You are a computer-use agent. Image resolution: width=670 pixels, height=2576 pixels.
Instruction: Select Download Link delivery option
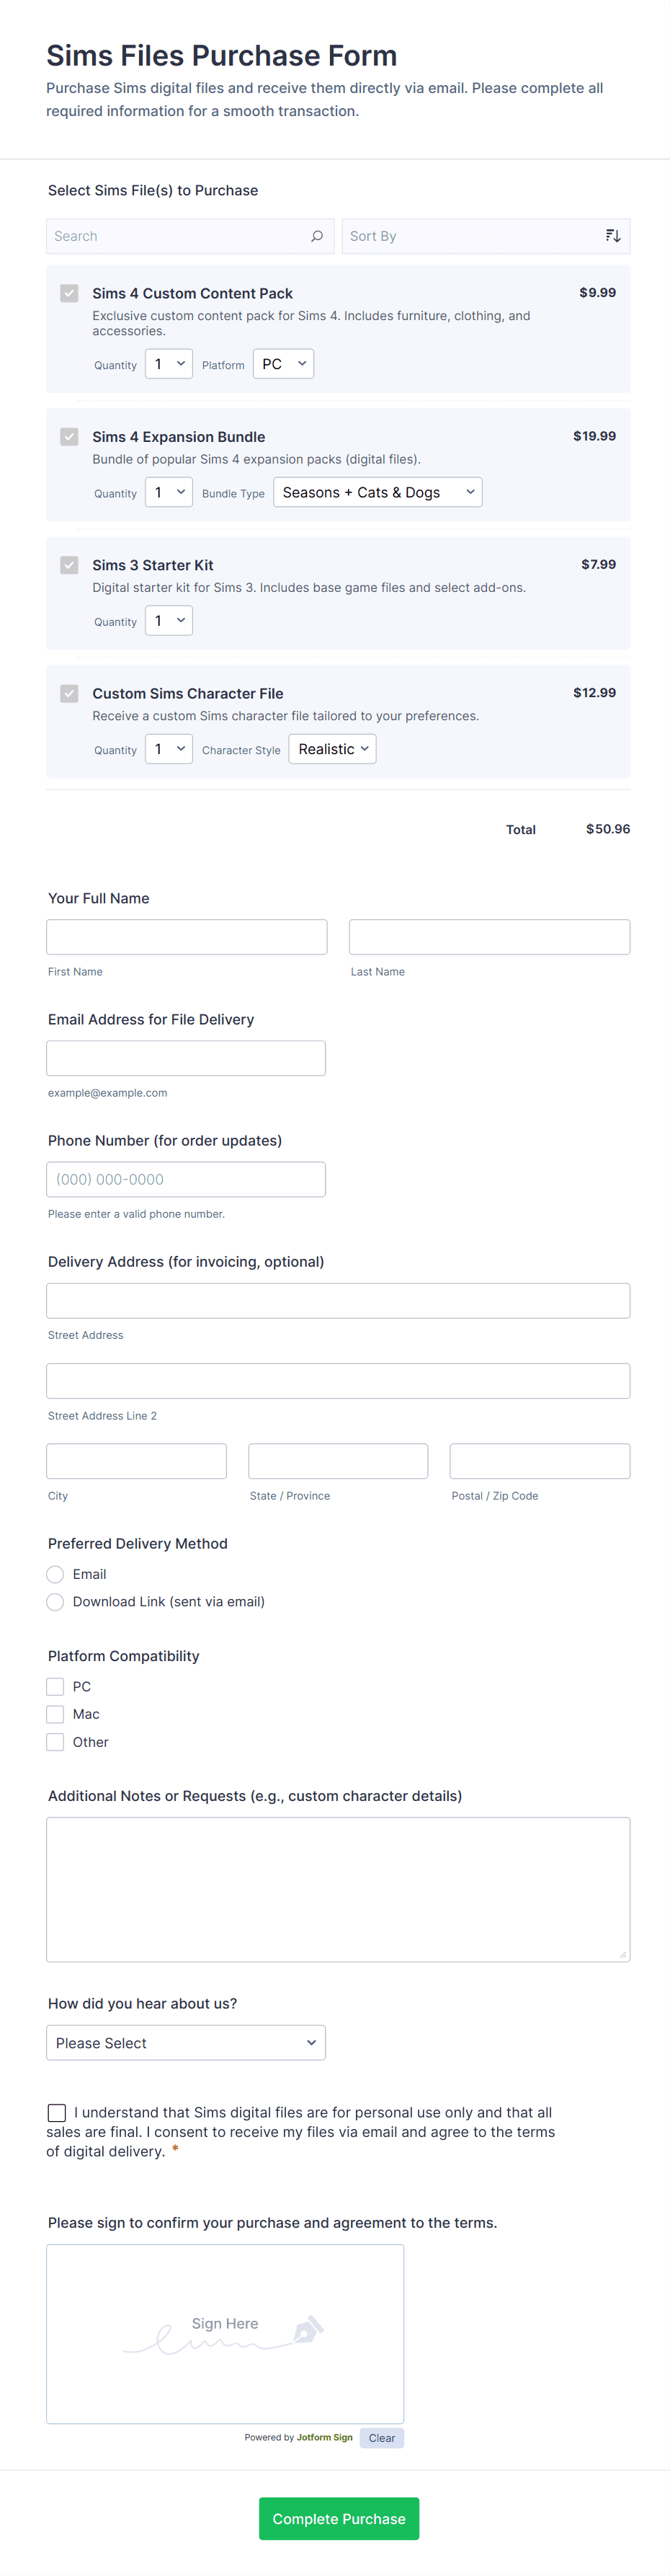[56, 1602]
